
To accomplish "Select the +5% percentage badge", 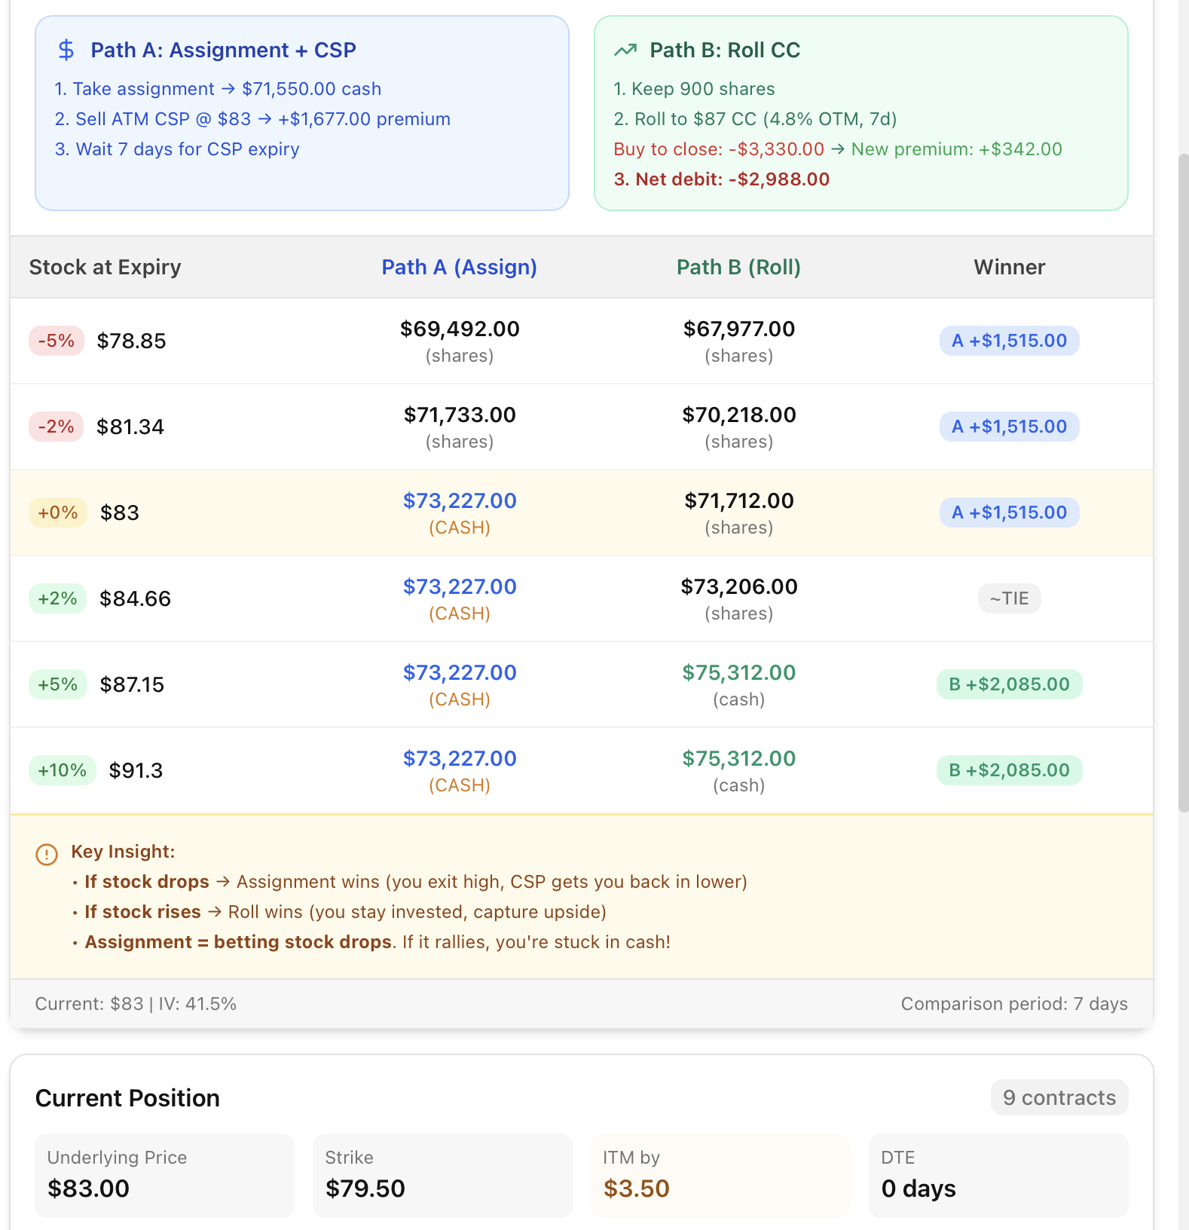I will click(x=58, y=684).
